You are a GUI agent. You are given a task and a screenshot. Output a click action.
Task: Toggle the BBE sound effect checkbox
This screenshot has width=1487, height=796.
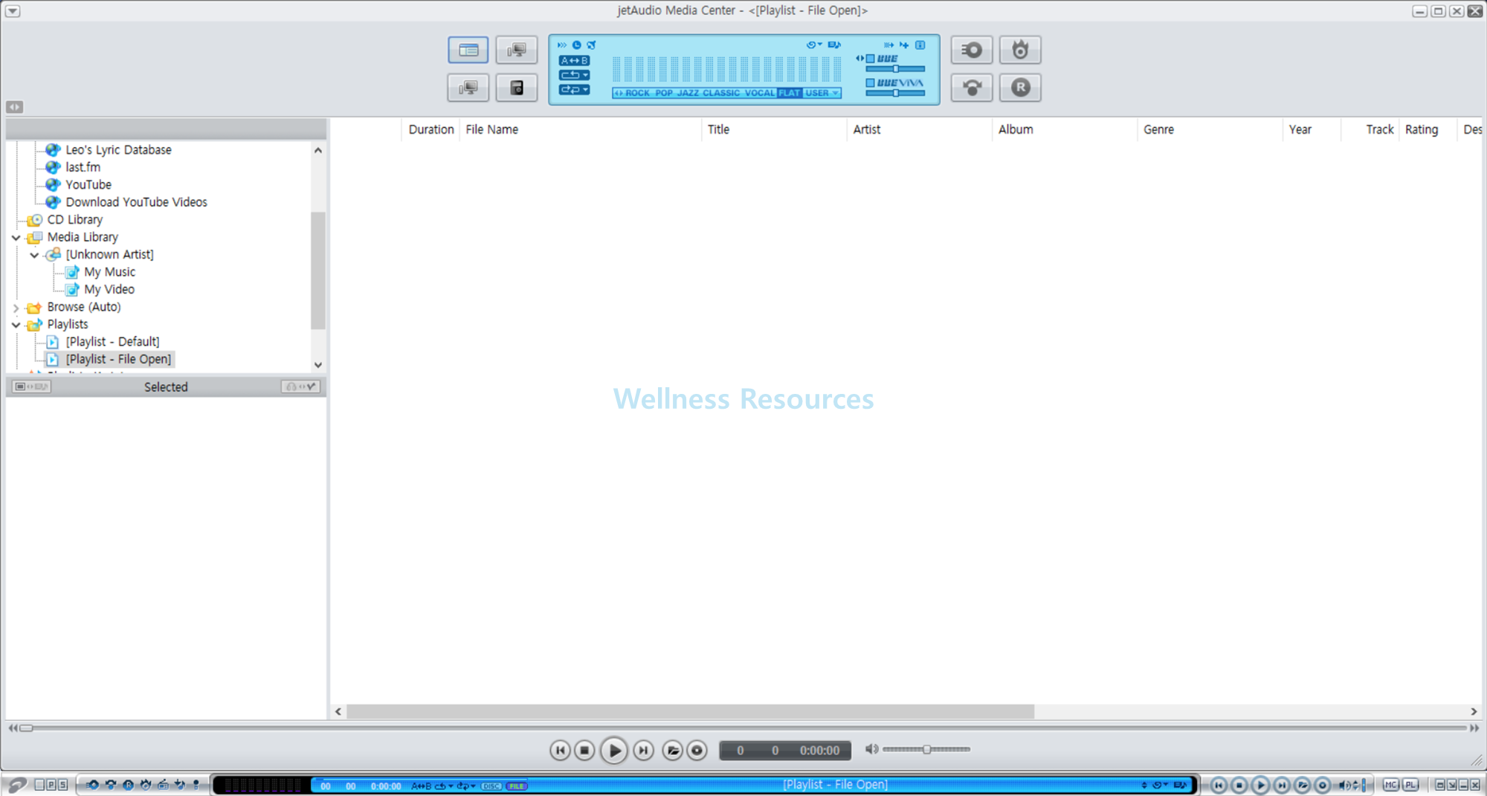(870, 59)
